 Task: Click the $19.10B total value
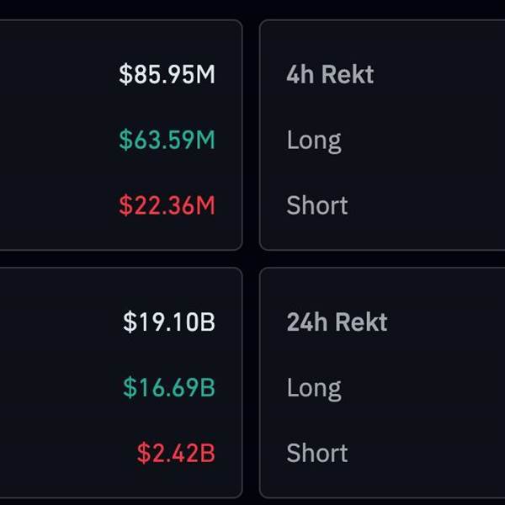point(169,322)
